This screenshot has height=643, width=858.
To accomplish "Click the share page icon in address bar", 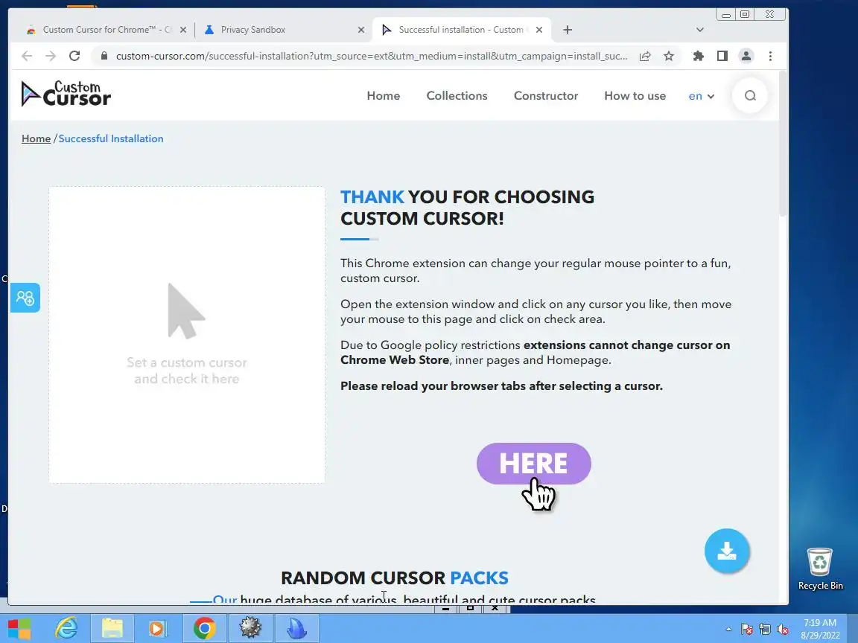I will [645, 56].
